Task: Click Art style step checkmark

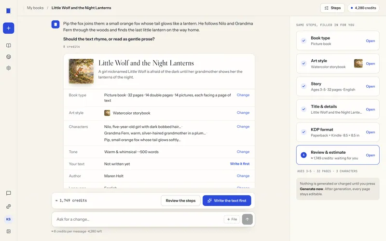Action: point(303,64)
